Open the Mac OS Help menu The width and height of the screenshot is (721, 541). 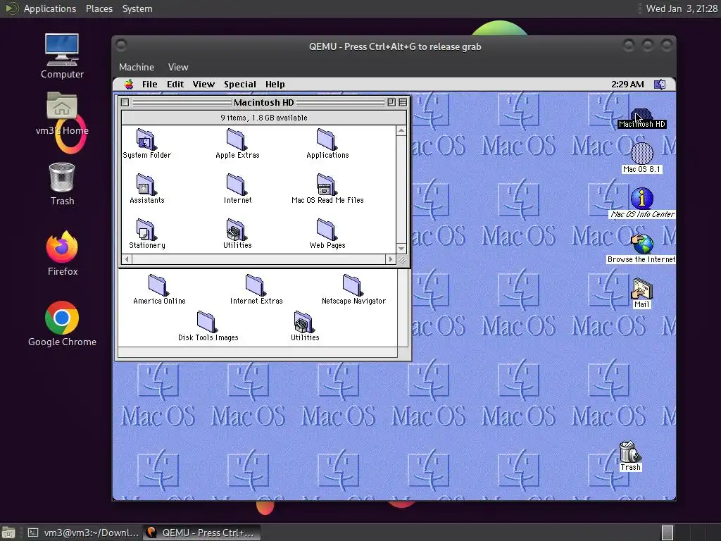275,85
